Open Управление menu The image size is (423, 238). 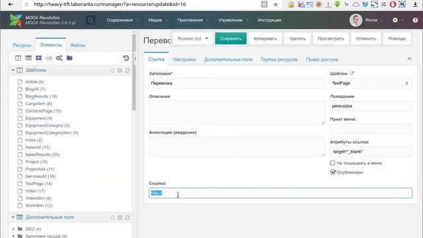(233, 20)
